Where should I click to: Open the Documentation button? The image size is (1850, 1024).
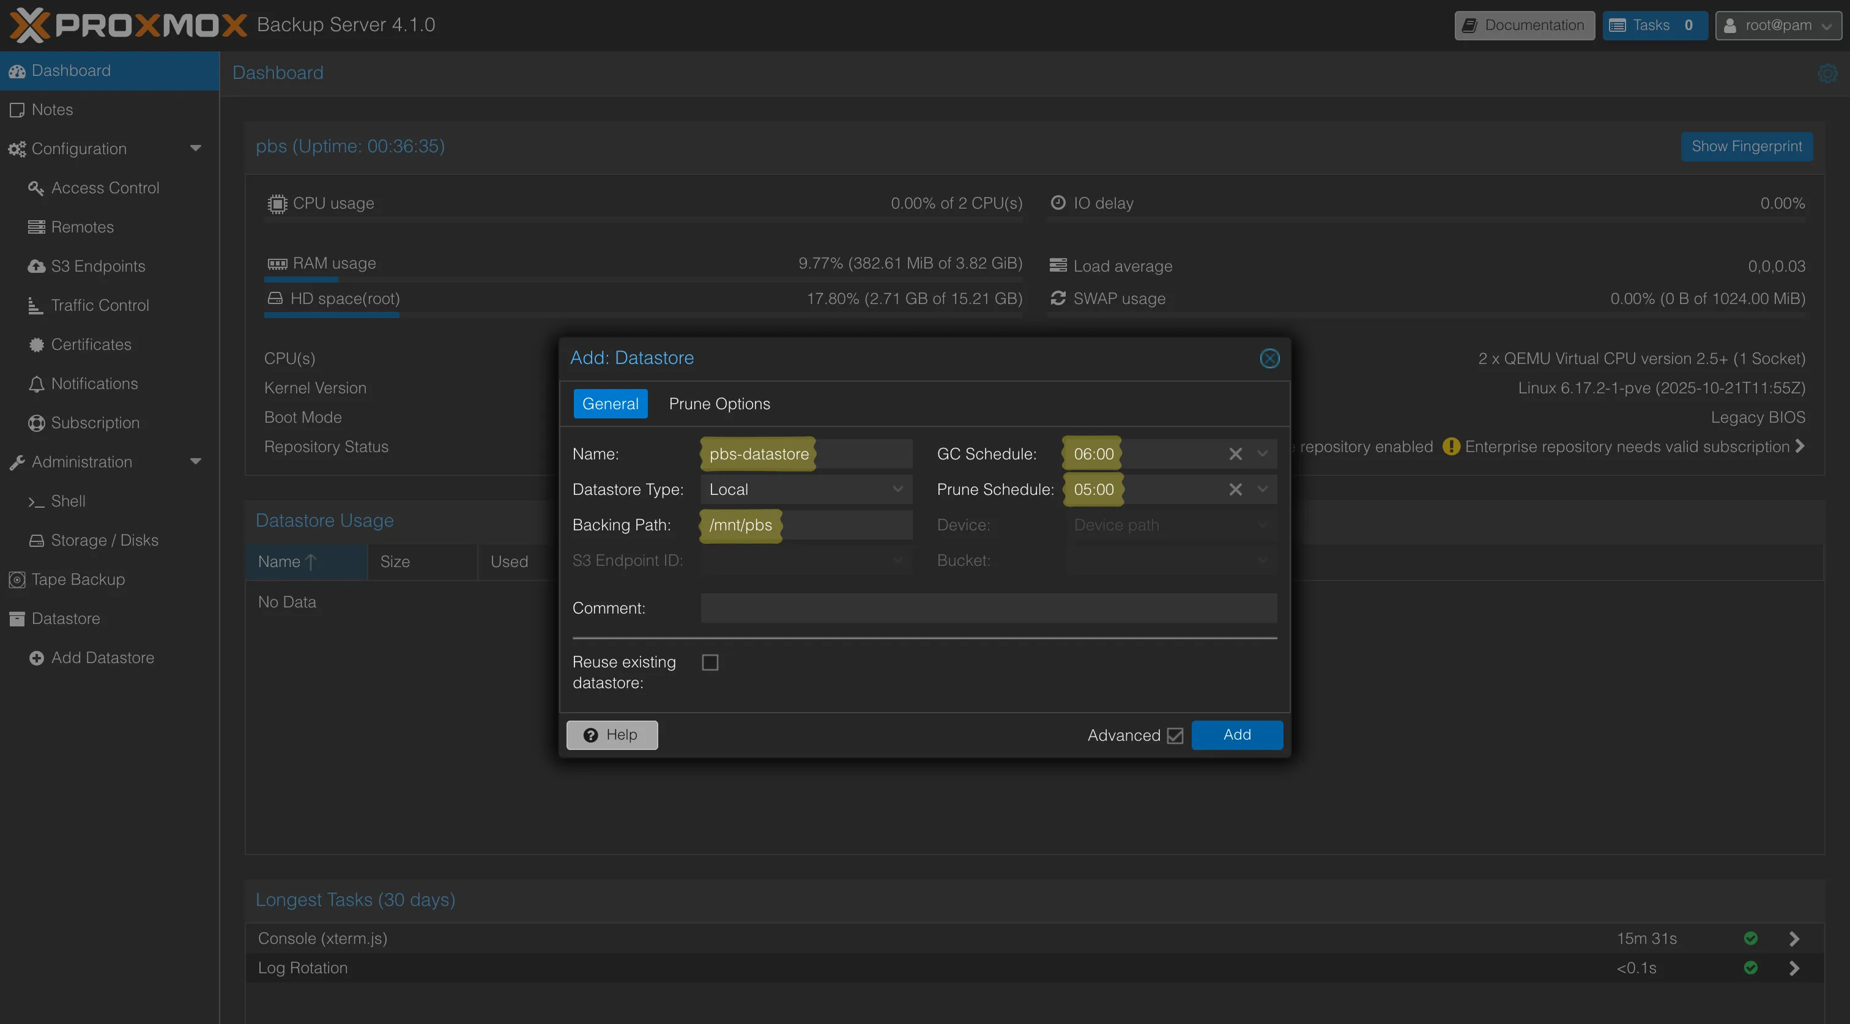coord(1524,26)
